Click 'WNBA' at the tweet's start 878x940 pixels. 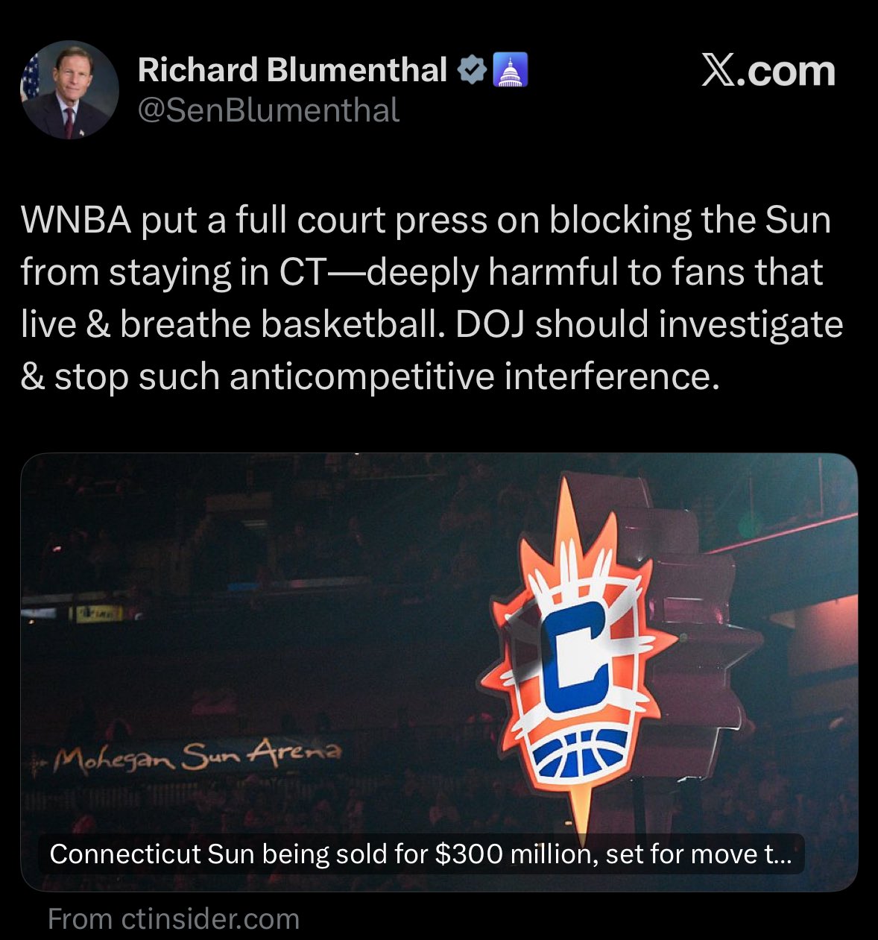(76, 221)
